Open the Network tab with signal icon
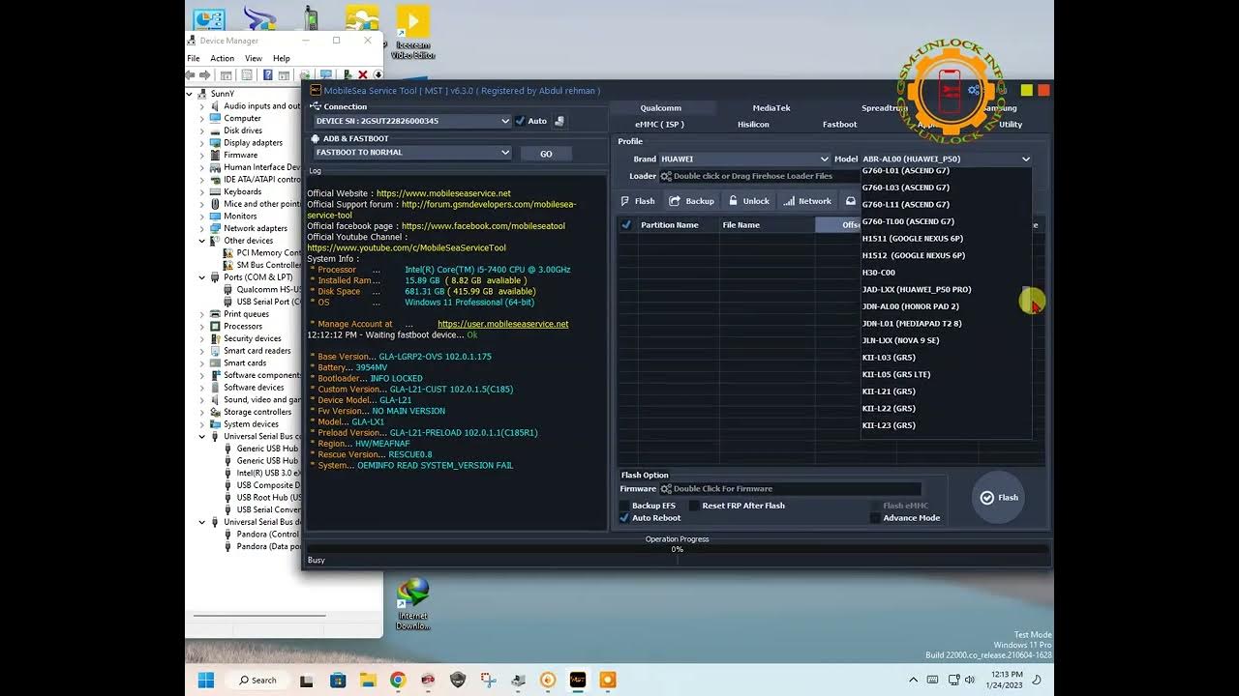 click(807, 201)
